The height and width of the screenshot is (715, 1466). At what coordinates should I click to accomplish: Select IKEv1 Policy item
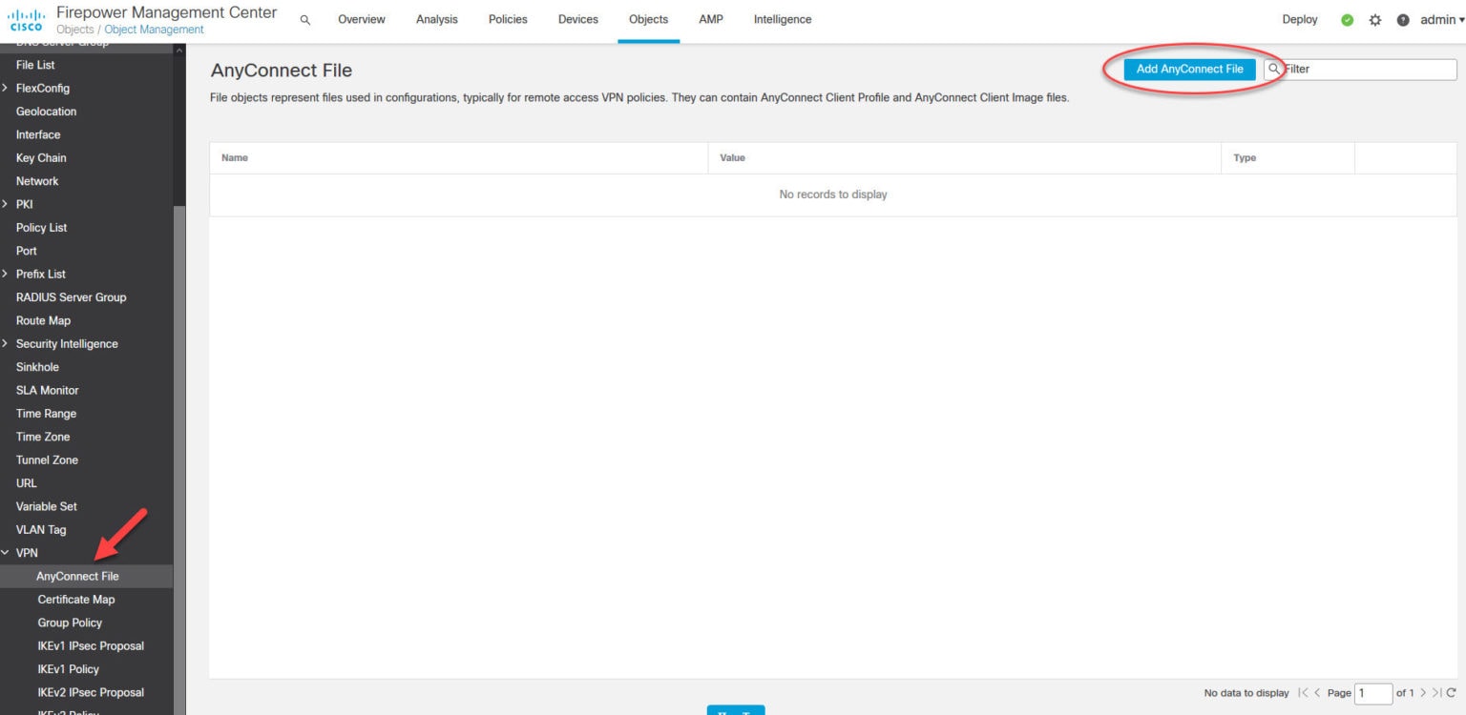click(68, 669)
